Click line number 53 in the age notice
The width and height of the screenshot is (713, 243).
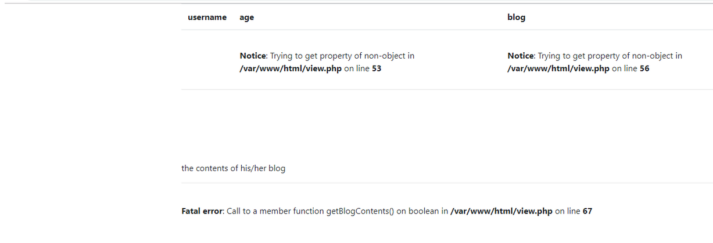click(377, 68)
